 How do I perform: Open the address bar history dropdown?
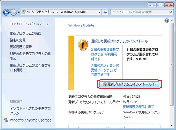[x=99, y=12]
